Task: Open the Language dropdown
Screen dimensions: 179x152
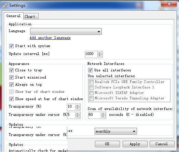Action: 66,31
